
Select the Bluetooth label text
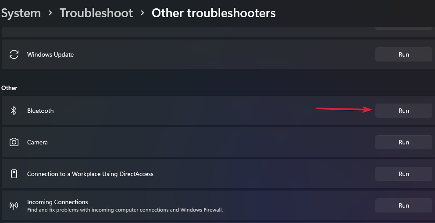point(40,111)
